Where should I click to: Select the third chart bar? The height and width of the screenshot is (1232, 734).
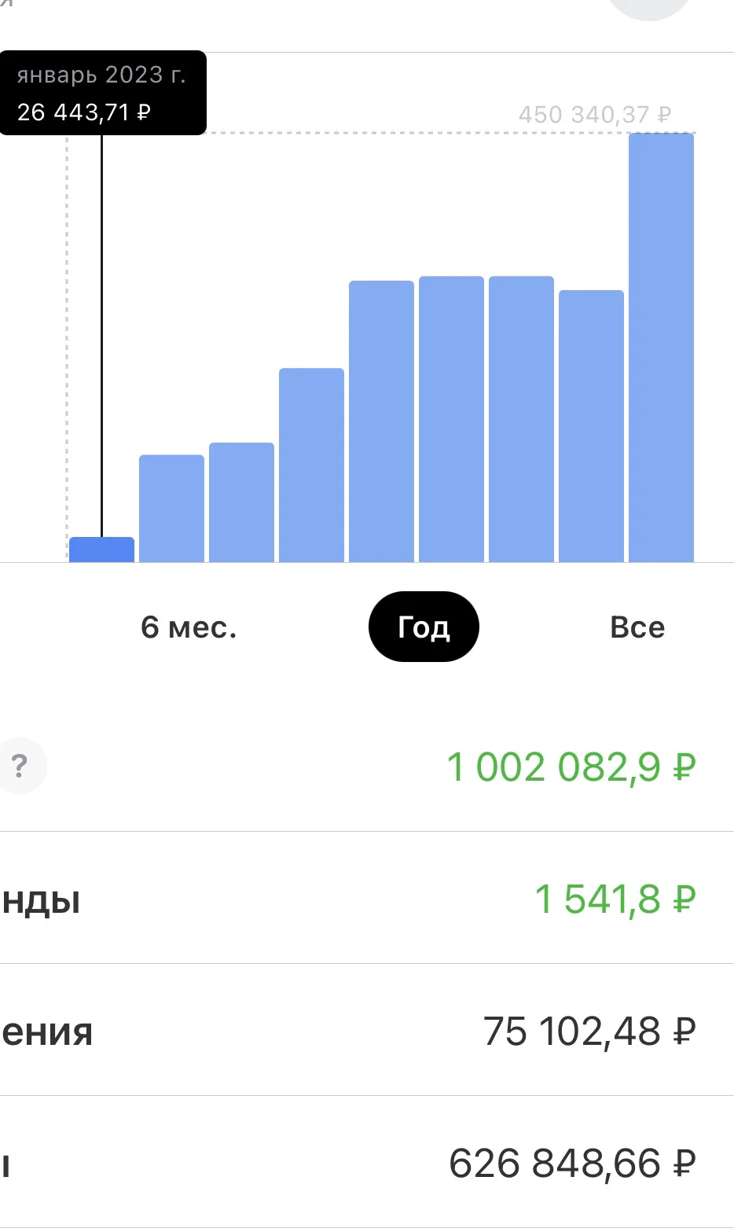click(x=242, y=502)
